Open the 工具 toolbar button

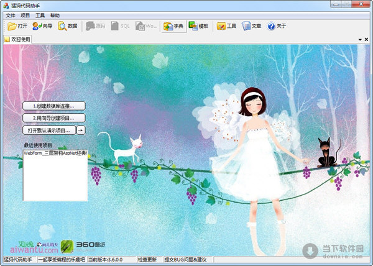226,26
